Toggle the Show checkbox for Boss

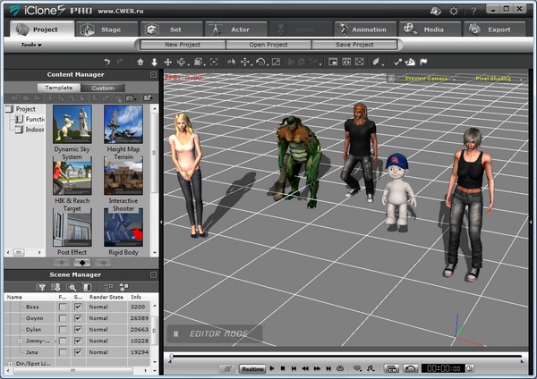point(78,307)
